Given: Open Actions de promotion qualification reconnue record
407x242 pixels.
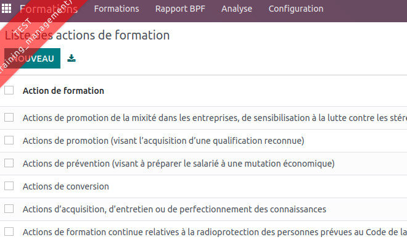Looking at the screenshot, I should [163, 141].
